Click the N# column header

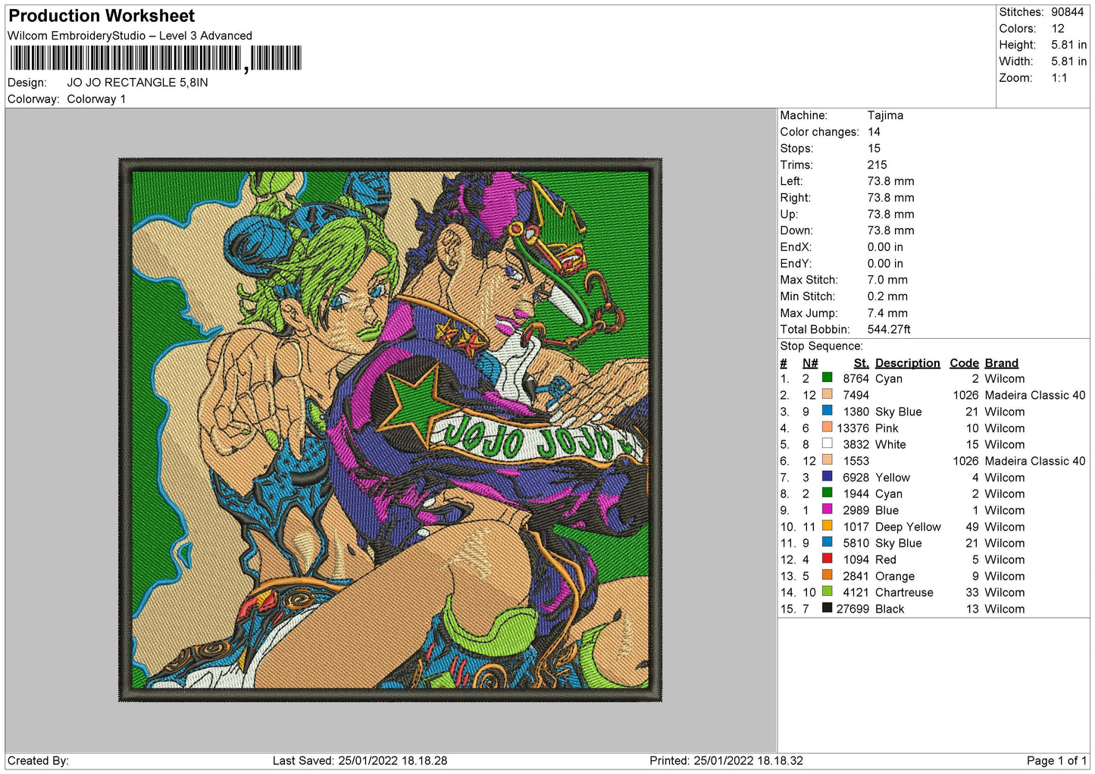pos(810,363)
